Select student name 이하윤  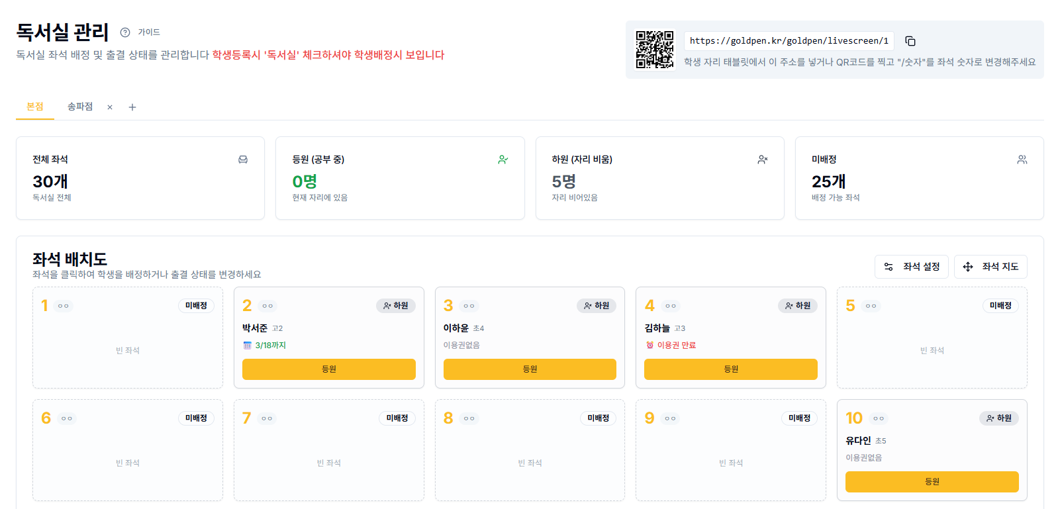click(x=456, y=328)
